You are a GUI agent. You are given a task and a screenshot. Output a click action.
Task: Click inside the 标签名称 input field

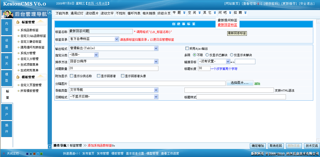tap(100, 31)
